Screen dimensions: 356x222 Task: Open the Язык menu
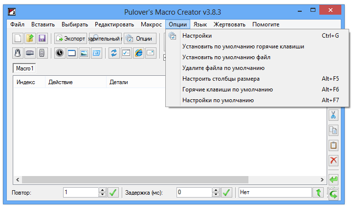[x=200, y=24]
